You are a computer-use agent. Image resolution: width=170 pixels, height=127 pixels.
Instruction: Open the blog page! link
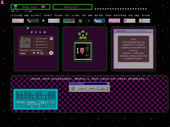[31, 7]
